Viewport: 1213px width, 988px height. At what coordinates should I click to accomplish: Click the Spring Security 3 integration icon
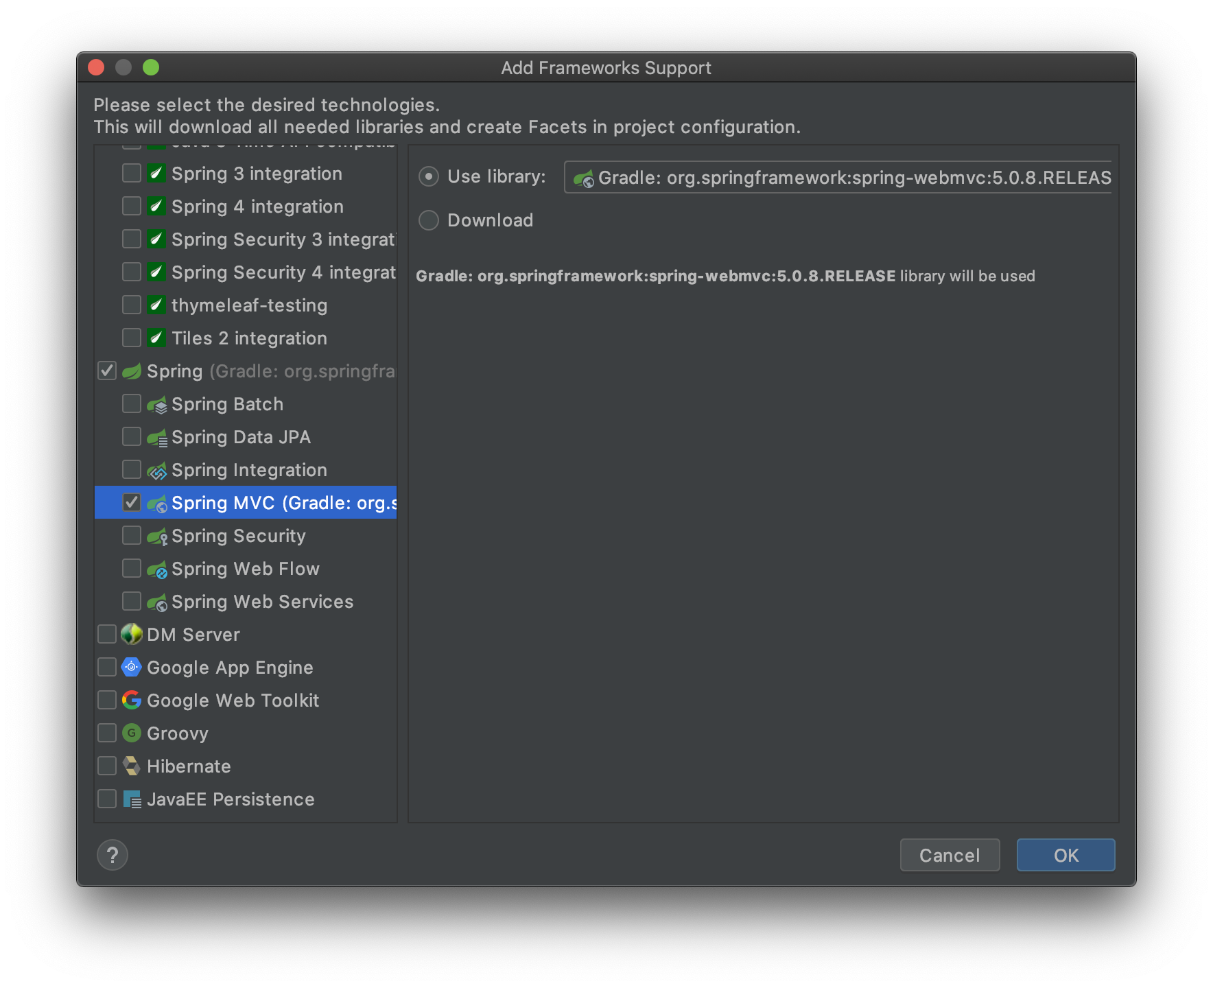[x=156, y=239]
